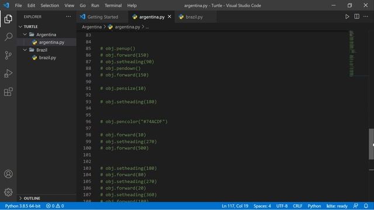Switch to the Getting Started tab

pyautogui.click(x=102, y=17)
